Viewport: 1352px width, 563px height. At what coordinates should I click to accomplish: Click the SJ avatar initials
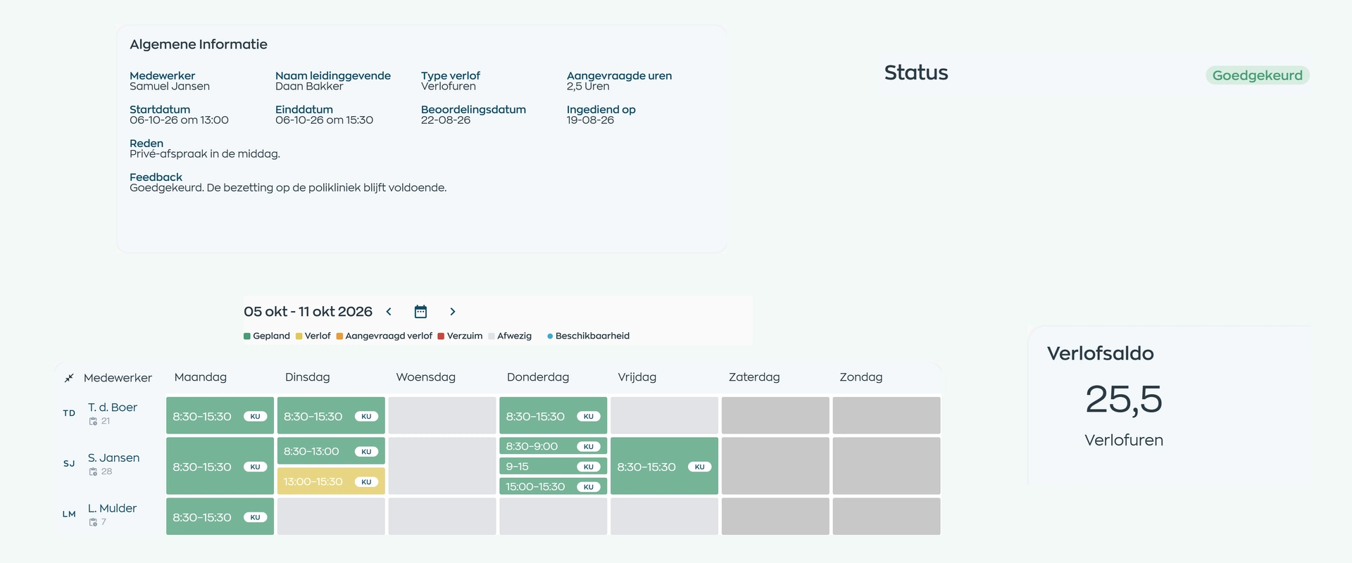point(69,464)
